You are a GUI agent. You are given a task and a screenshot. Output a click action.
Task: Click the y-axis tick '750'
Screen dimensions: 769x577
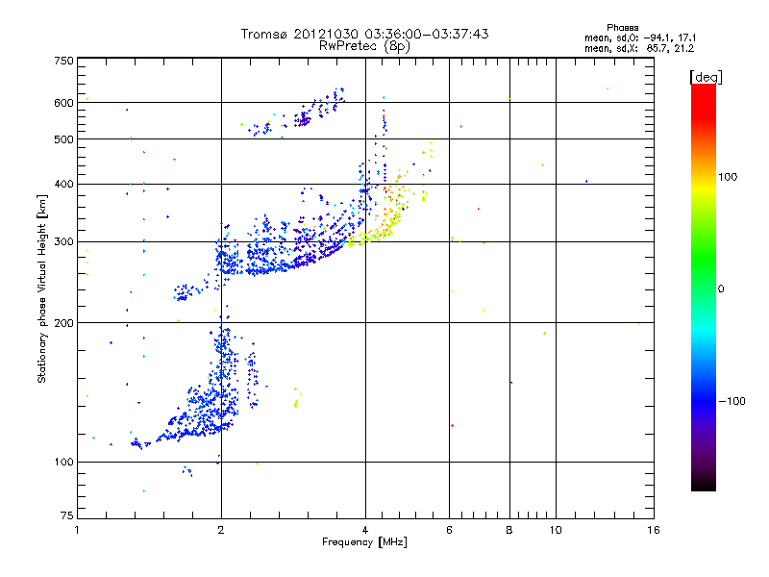click(x=63, y=61)
